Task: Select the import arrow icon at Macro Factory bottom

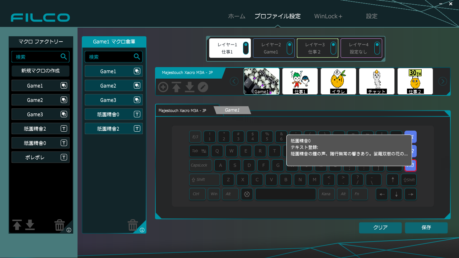Action: 30,225
